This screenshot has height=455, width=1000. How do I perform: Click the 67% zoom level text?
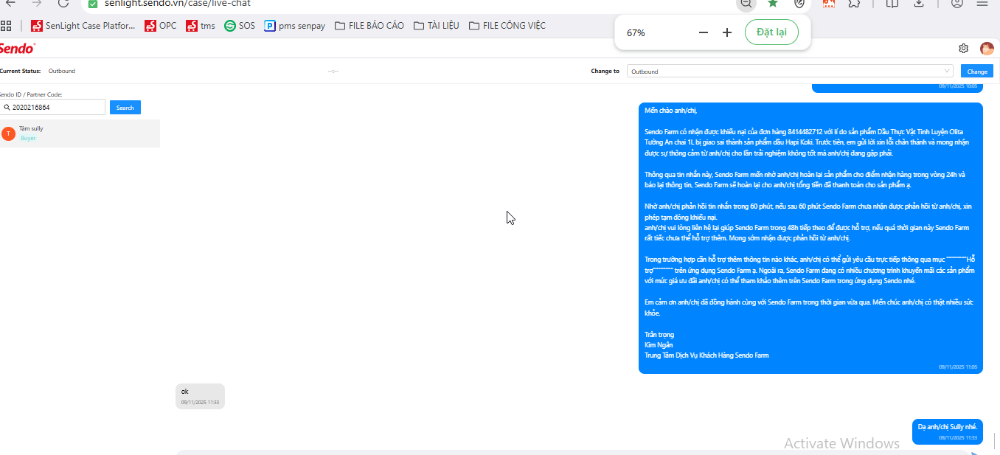coord(636,33)
